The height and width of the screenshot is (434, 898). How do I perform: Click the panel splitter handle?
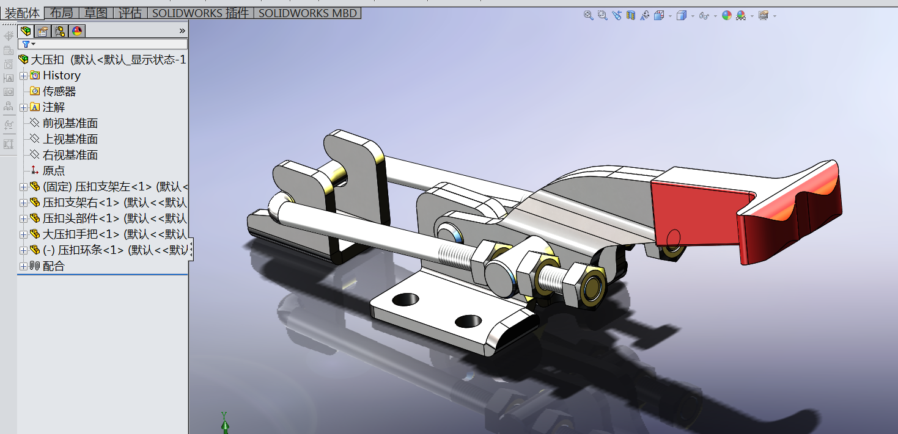[x=191, y=250]
